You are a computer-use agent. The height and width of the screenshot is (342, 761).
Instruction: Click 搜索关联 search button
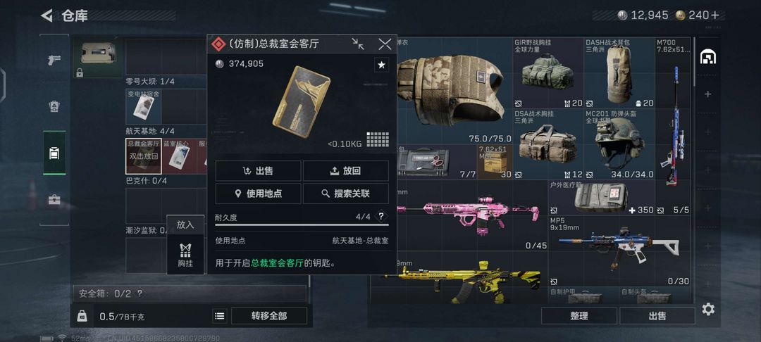tap(346, 194)
